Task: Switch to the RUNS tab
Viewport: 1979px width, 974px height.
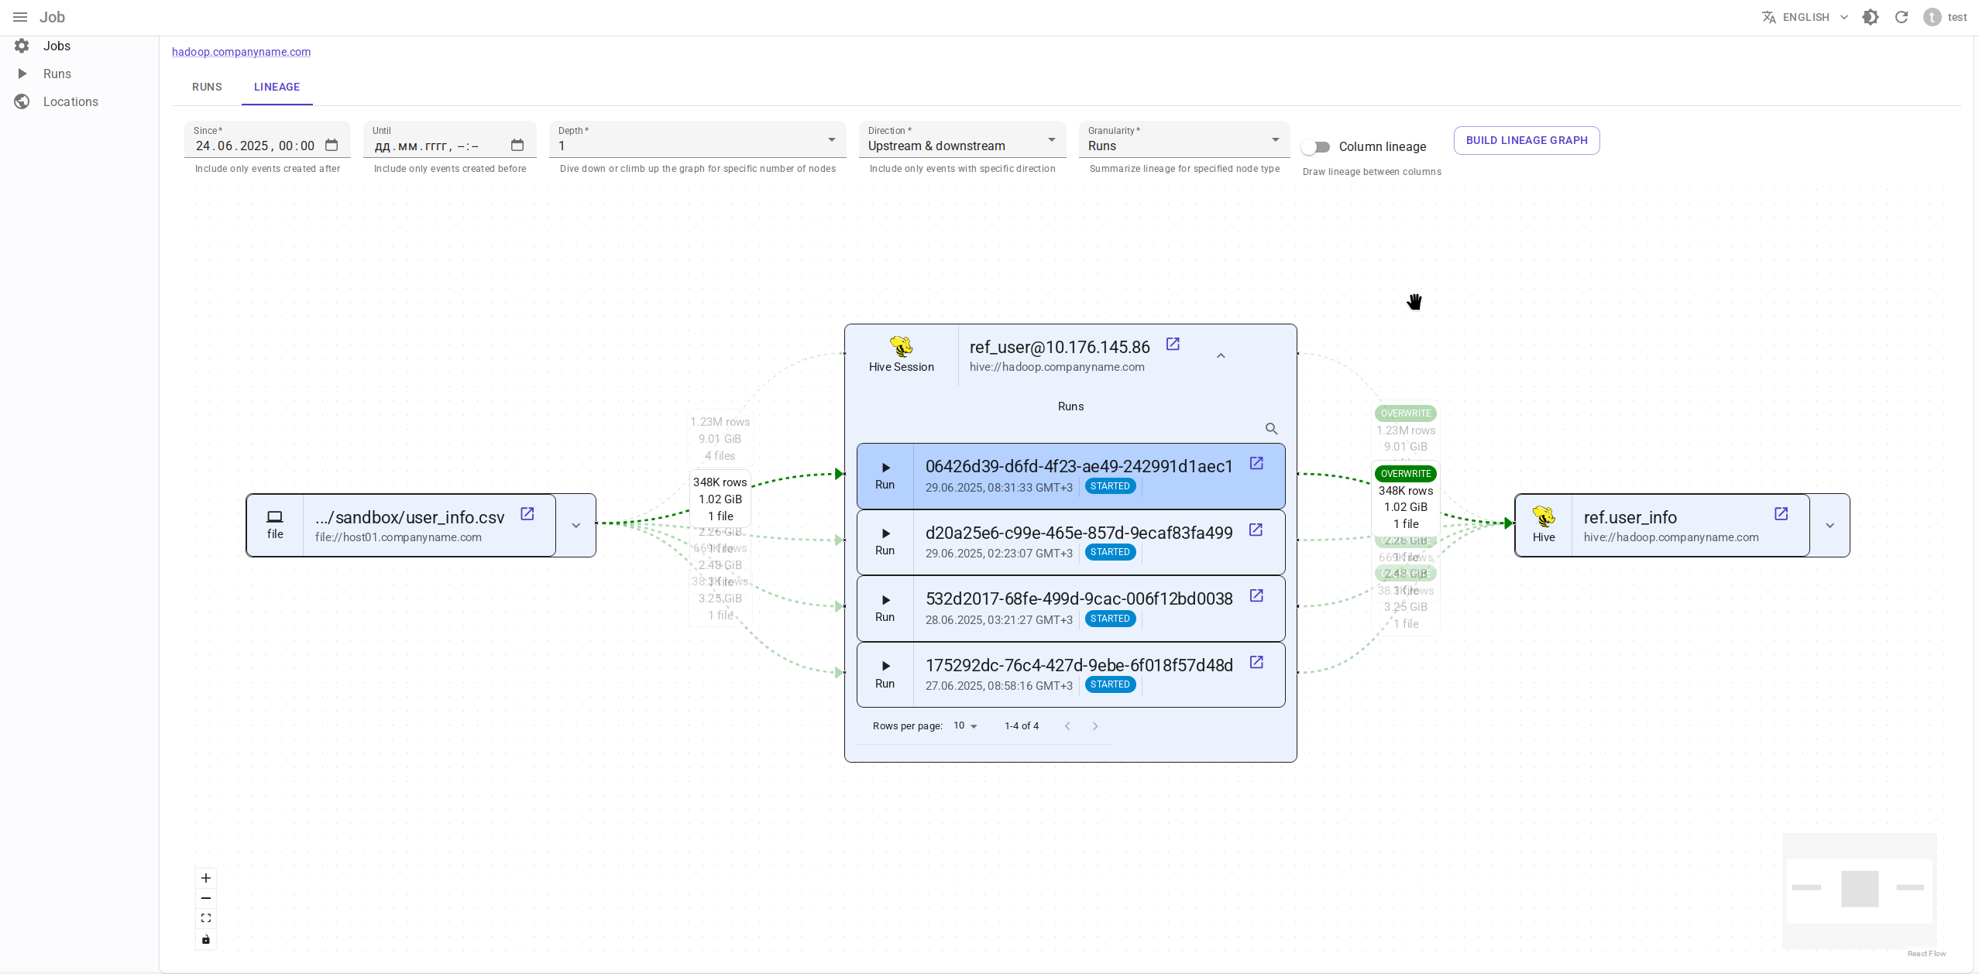Action: (x=207, y=87)
